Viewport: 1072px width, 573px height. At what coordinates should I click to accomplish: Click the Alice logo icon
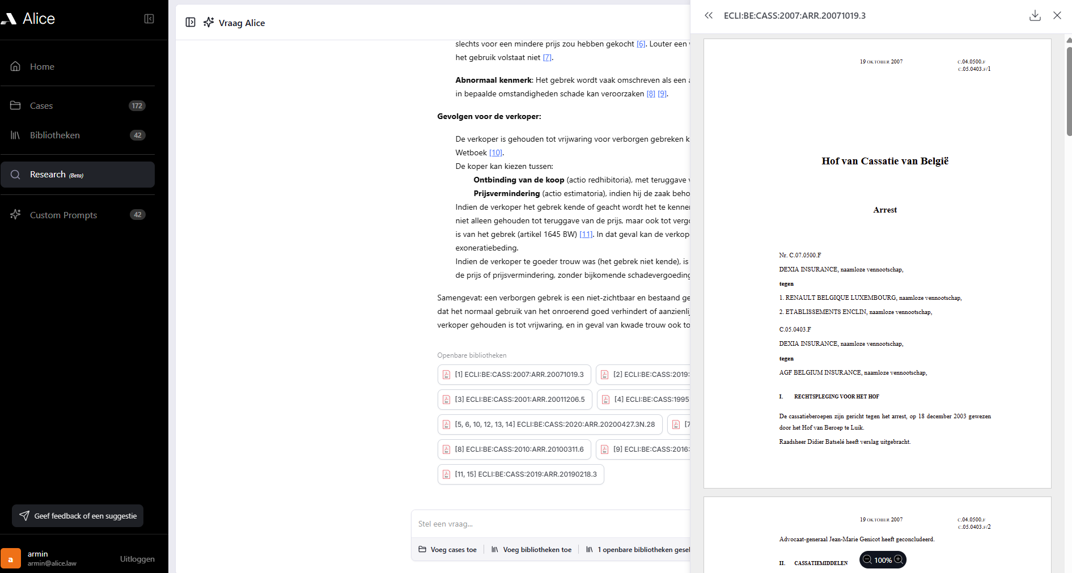[9, 19]
